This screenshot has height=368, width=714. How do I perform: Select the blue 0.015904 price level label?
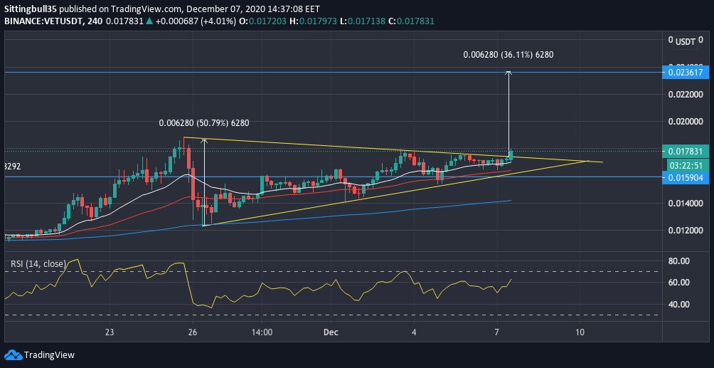[x=683, y=177]
